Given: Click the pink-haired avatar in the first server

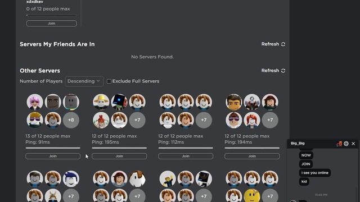Looking at the screenshot, I should point(35,102).
